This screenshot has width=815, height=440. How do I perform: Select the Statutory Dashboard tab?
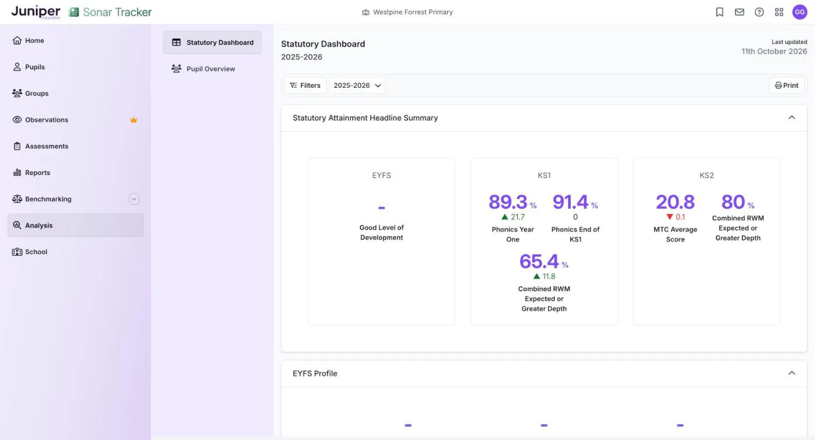coord(212,42)
